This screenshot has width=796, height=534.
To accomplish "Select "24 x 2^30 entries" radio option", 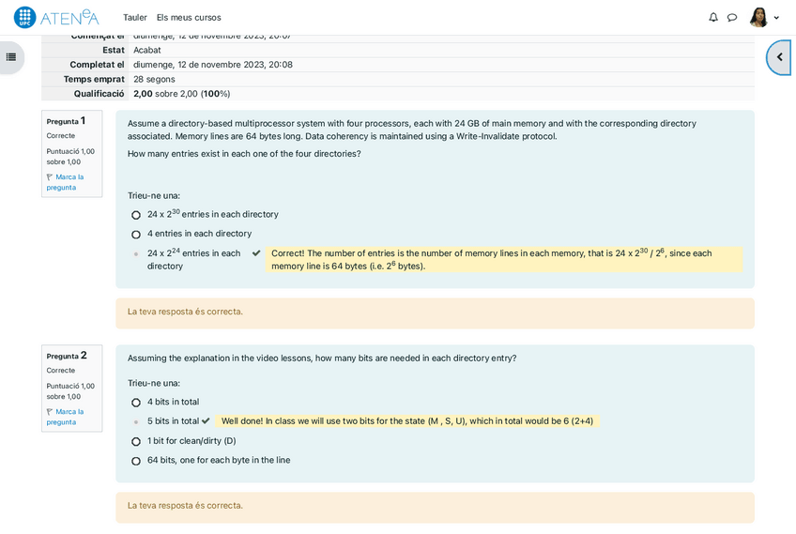I will click(x=136, y=215).
